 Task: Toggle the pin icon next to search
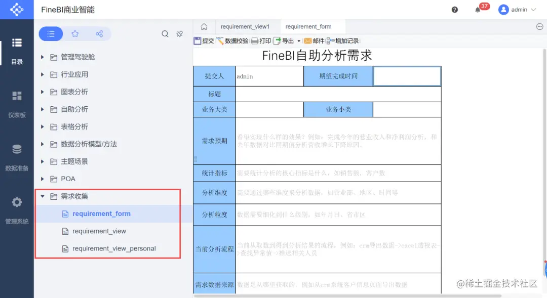(x=179, y=33)
